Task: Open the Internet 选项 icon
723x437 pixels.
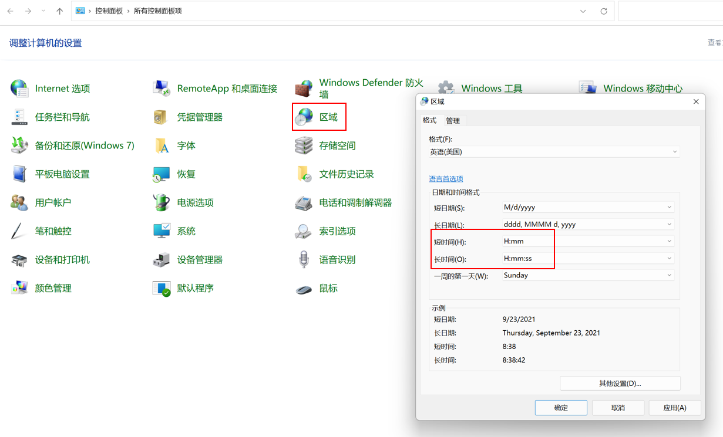Action: [x=19, y=89]
